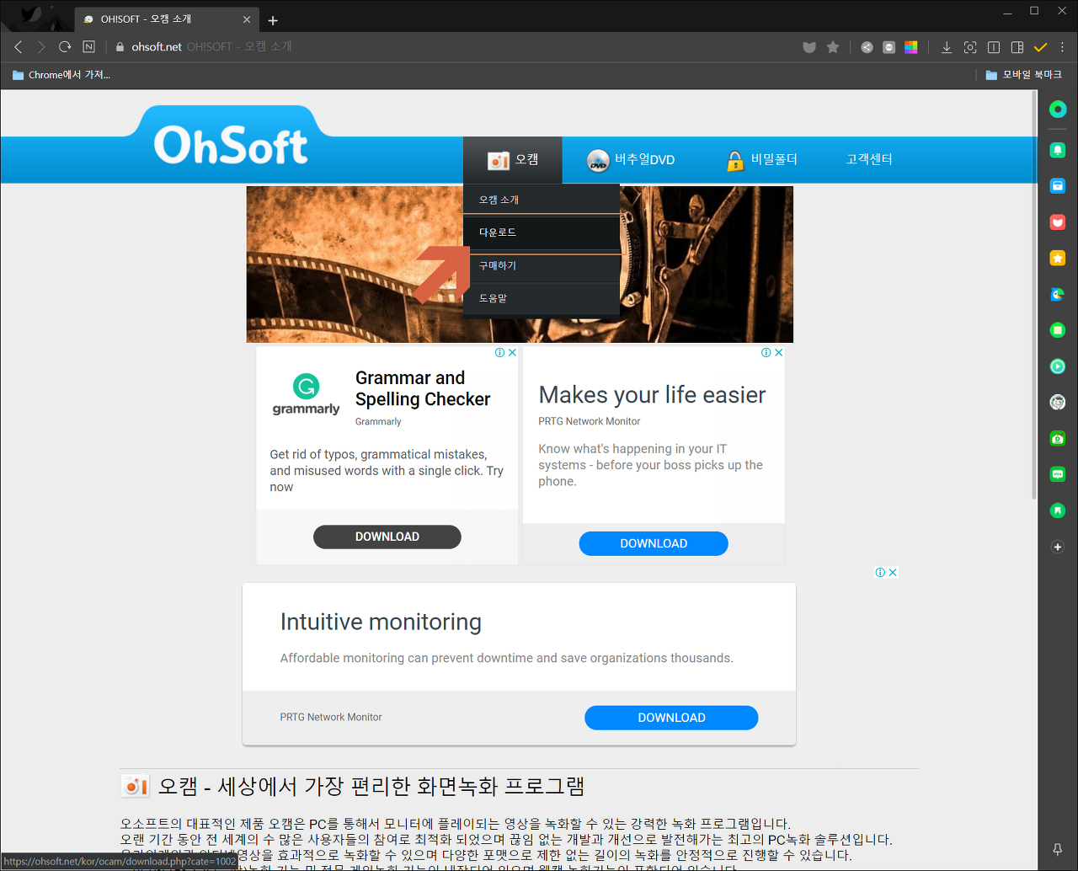Click DOWNLOAD in Makes your life easier ad

tap(654, 543)
